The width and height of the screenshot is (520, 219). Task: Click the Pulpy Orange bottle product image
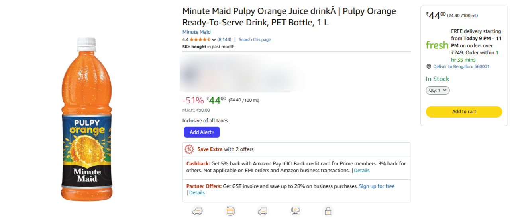point(86,119)
